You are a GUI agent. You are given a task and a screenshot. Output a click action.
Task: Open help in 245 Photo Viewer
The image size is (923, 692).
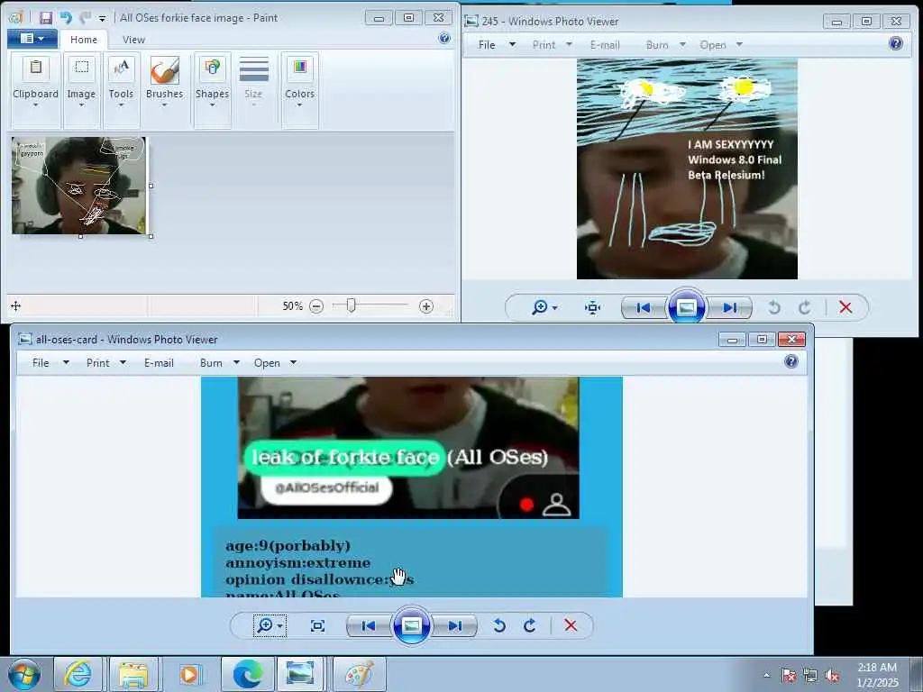(895, 43)
